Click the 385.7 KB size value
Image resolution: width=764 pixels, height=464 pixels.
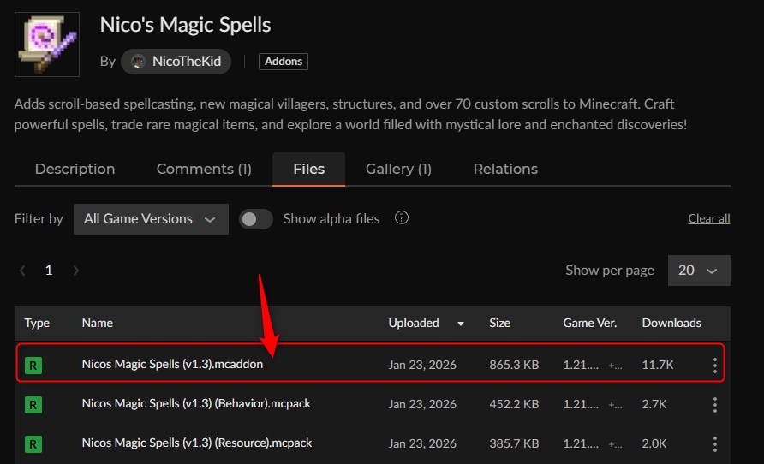514,443
